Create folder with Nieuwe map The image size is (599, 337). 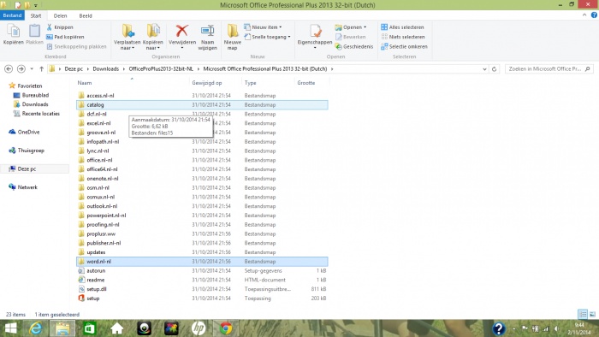click(232, 37)
